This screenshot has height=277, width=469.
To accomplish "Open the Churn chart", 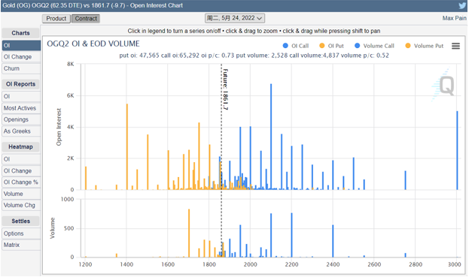I will [21, 68].
